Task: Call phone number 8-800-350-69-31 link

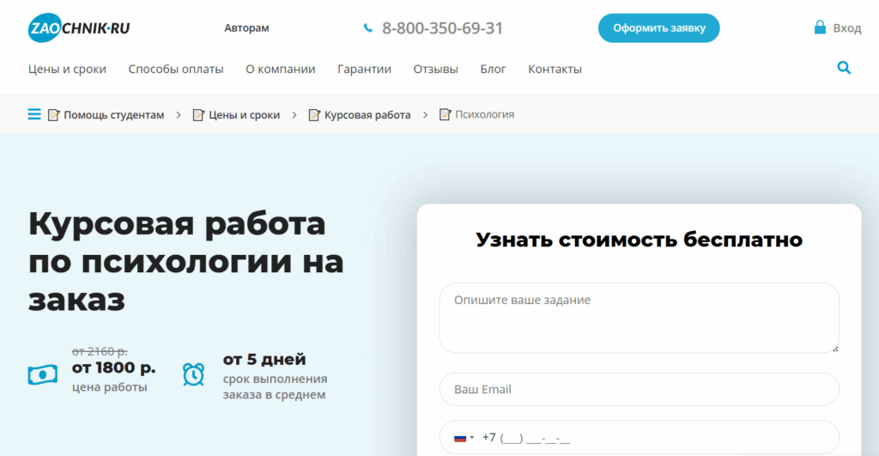Action: pyautogui.click(x=442, y=28)
